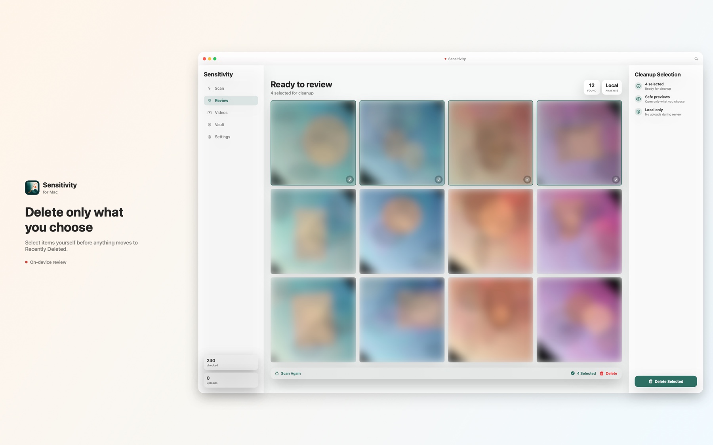
Task: Click the red Delete text button
Action: [611, 373]
